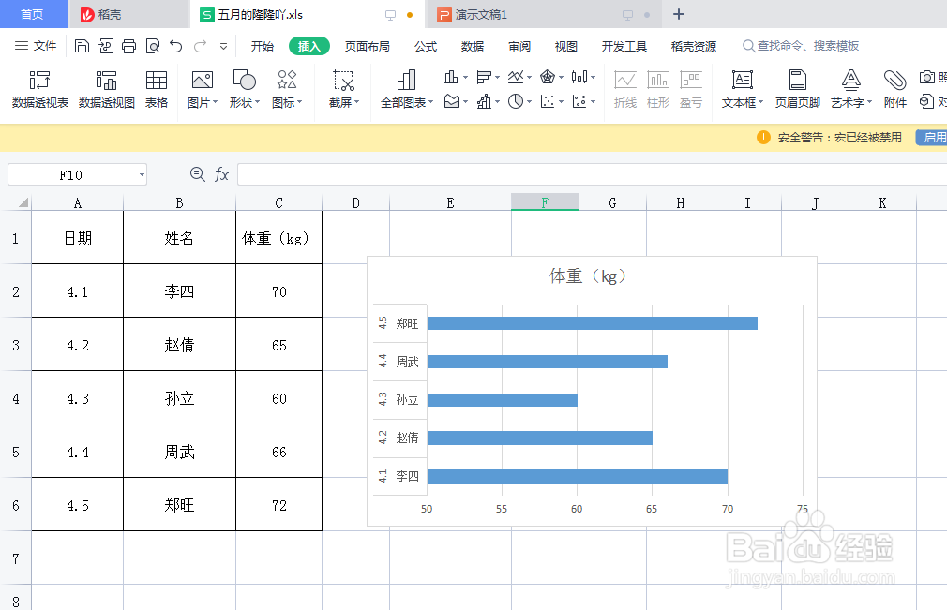Switch to the 视图 View tab

pyautogui.click(x=566, y=47)
